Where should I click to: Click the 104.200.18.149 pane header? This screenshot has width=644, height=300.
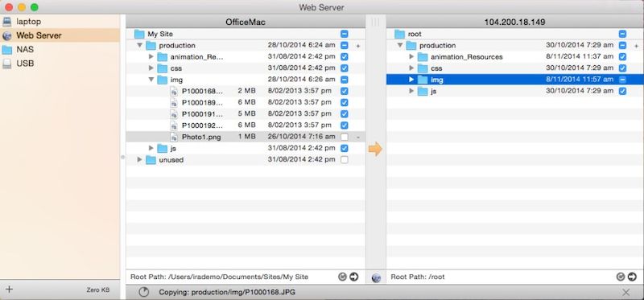point(515,23)
